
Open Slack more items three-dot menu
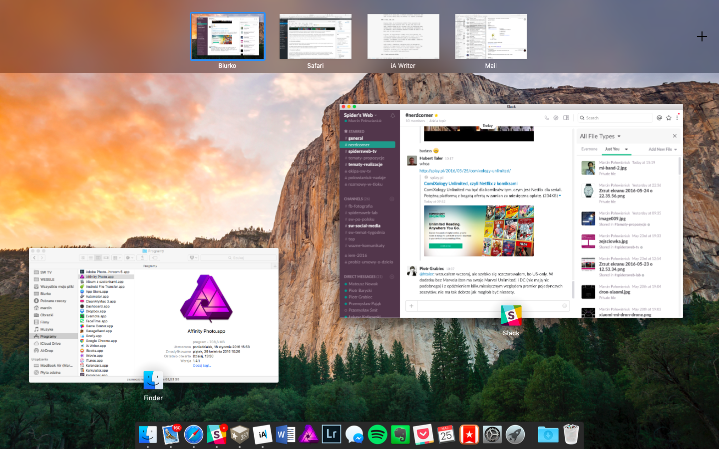678,118
